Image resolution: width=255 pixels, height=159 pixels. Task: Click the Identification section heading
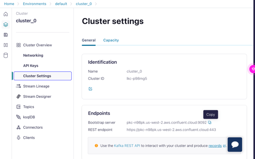102,62
